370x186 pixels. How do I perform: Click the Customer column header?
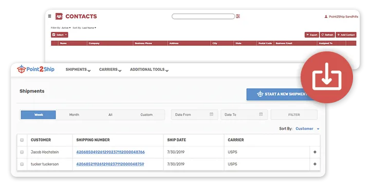[x=41, y=140]
